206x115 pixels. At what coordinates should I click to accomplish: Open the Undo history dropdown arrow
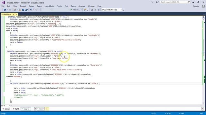click(x=33, y=10)
